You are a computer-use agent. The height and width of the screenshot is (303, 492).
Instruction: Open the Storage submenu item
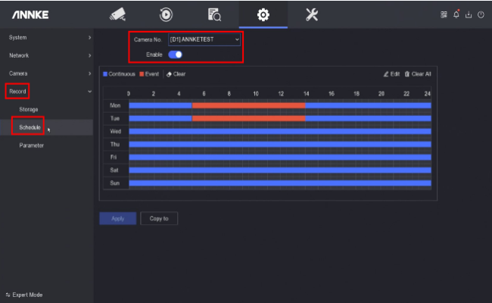[x=29, y=110]
